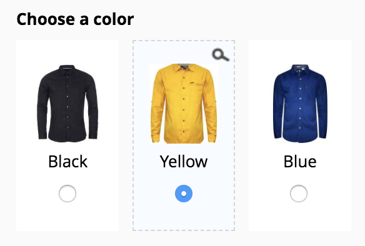The width and height of the screenshot is (365, 246).
Task: Click the red logo on the blue shirt
Action: [x=306, y=87]
